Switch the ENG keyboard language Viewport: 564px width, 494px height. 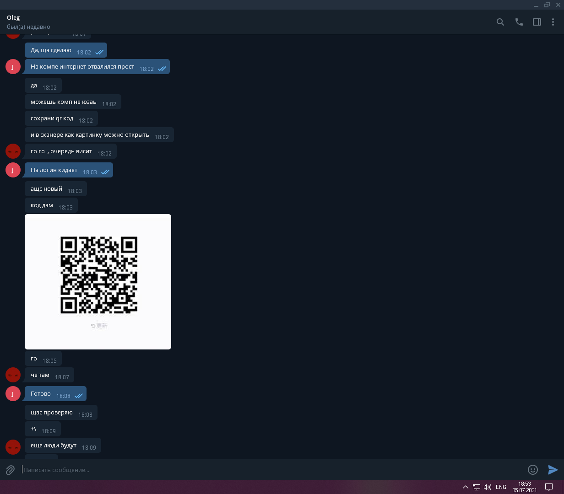(501, 487)
